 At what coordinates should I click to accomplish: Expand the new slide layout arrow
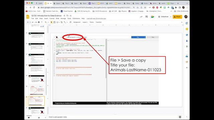tap(30, 22)
